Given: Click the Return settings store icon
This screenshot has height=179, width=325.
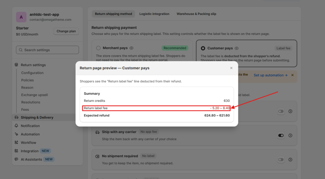Looking at the screenshot, I should [x=17, y=65].
